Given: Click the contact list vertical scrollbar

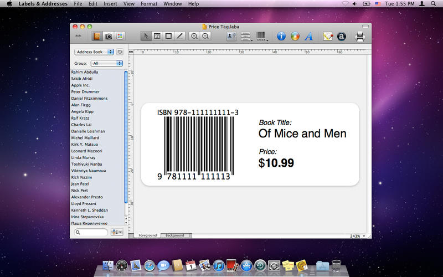Looking at the screenshot, I should click(x=126, y=137).
